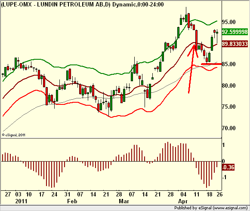The height and width of the screenshot is (211, 250).
Task: Click the date label 03 on the time axis
Action: click(x=18, y=194)
